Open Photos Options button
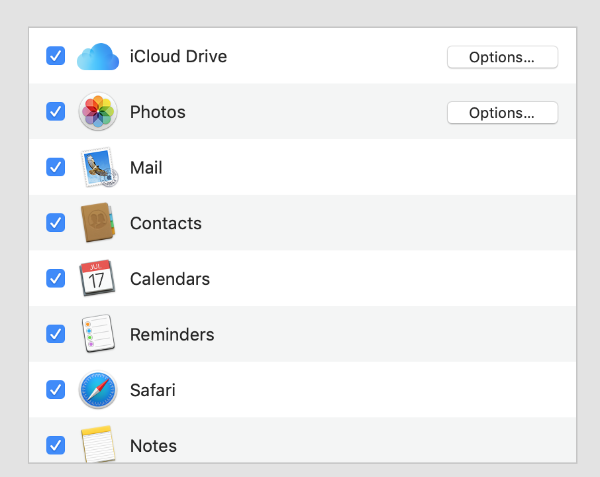Image resolution: width=600 pixels, height=477 pixels. point(503,113)
